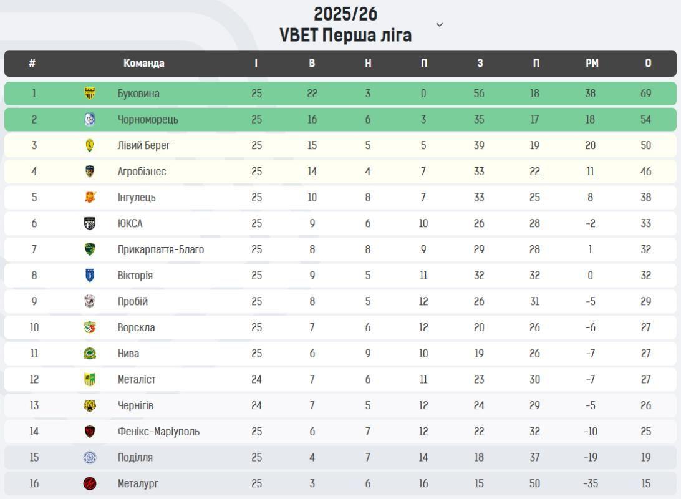Click the Чорноморець team logo

click(x=90, y=120)
